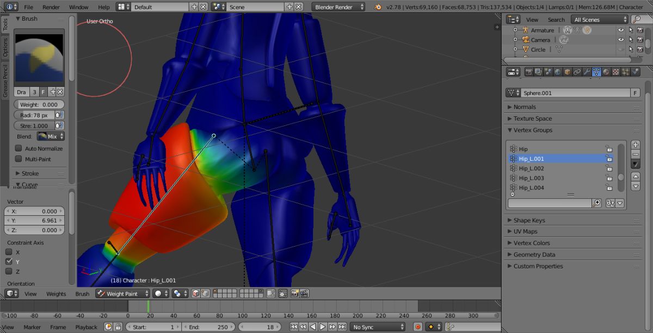Open the File menu

coord(28,7)
